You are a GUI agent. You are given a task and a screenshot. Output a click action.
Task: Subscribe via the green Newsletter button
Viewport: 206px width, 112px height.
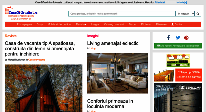(x=178, y=46)
